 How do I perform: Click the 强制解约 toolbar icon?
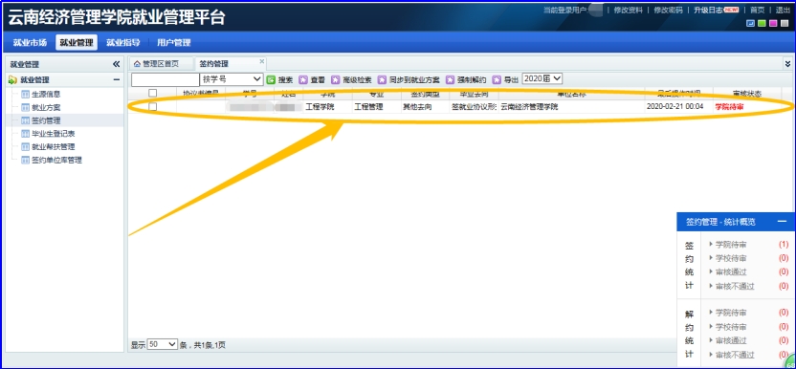click(x=450, y=79)
